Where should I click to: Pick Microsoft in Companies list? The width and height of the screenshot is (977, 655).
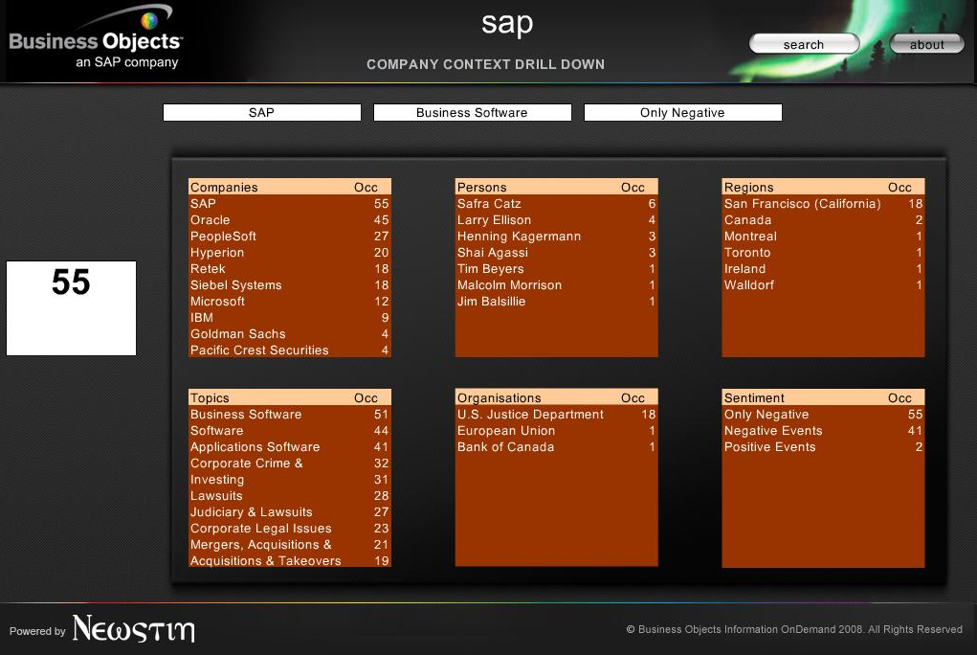(x=290, y=301)
